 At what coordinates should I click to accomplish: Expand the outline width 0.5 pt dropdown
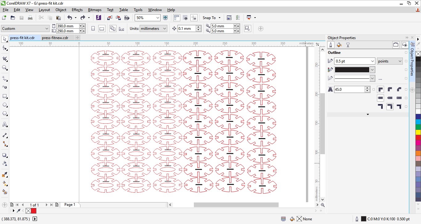click(x=372, y=61)
